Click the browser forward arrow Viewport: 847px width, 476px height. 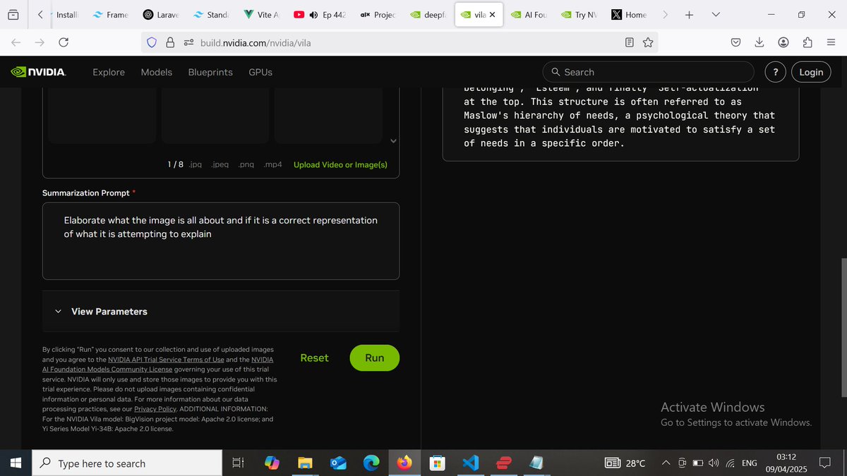(x=40, y=42)
